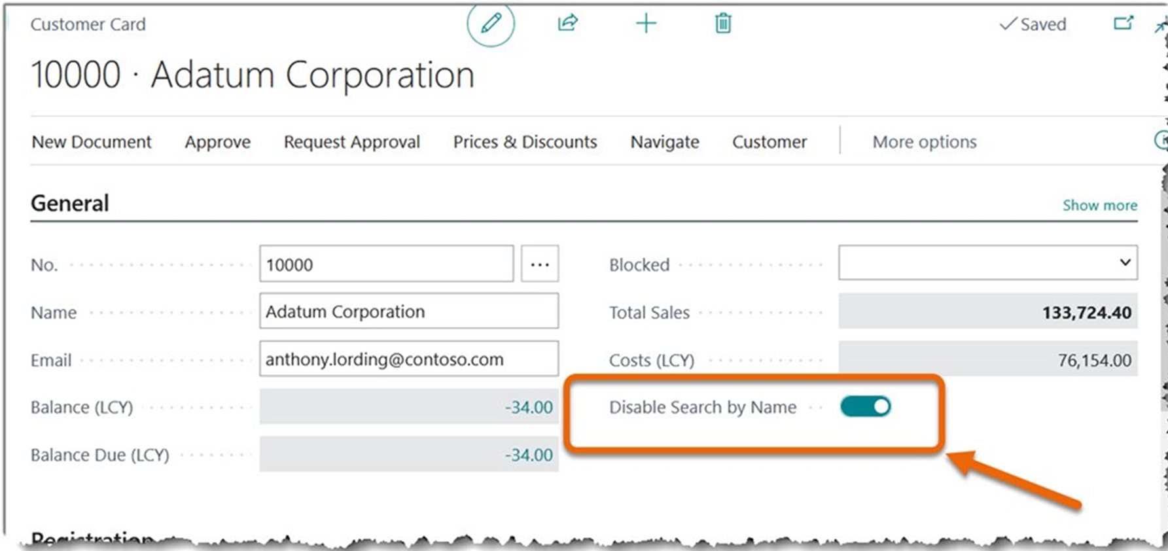Click the share icon
This screenshot has width=1168, height=551.
[567, 24]
